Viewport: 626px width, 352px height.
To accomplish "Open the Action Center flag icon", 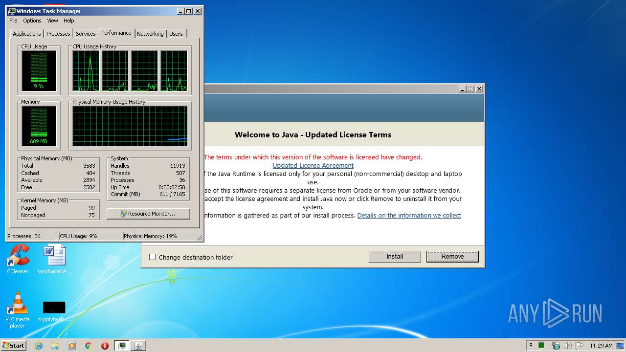I will (580, 346).
